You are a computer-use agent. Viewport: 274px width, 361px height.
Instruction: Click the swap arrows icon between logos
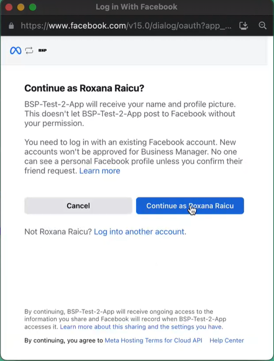[29, 51]
